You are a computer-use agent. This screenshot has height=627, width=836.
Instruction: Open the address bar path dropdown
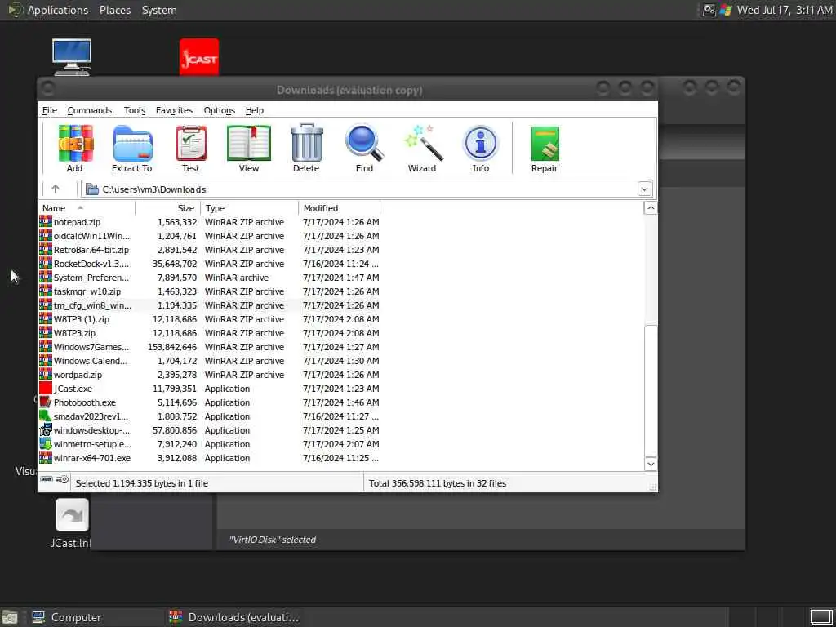(x=645, y=189)
